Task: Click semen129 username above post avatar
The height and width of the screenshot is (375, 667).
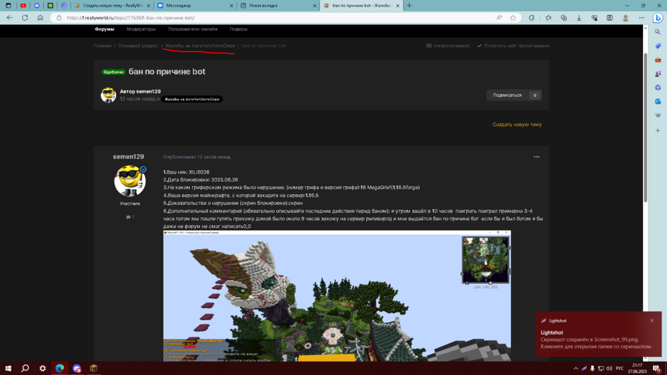Action: (129, 157)
